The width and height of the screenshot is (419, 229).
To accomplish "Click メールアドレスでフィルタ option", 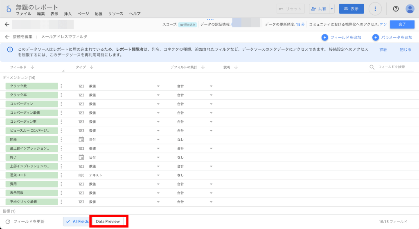I will pos(64,37).
